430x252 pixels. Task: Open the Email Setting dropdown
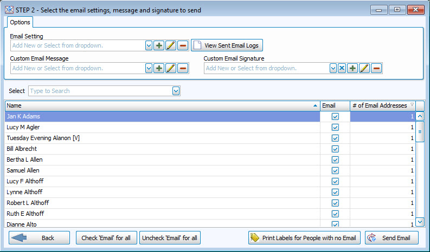(149, 46)
